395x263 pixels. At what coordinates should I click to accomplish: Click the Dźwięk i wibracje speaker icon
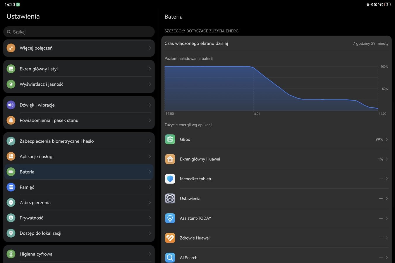pyautogui.click(x=11, y=105)
